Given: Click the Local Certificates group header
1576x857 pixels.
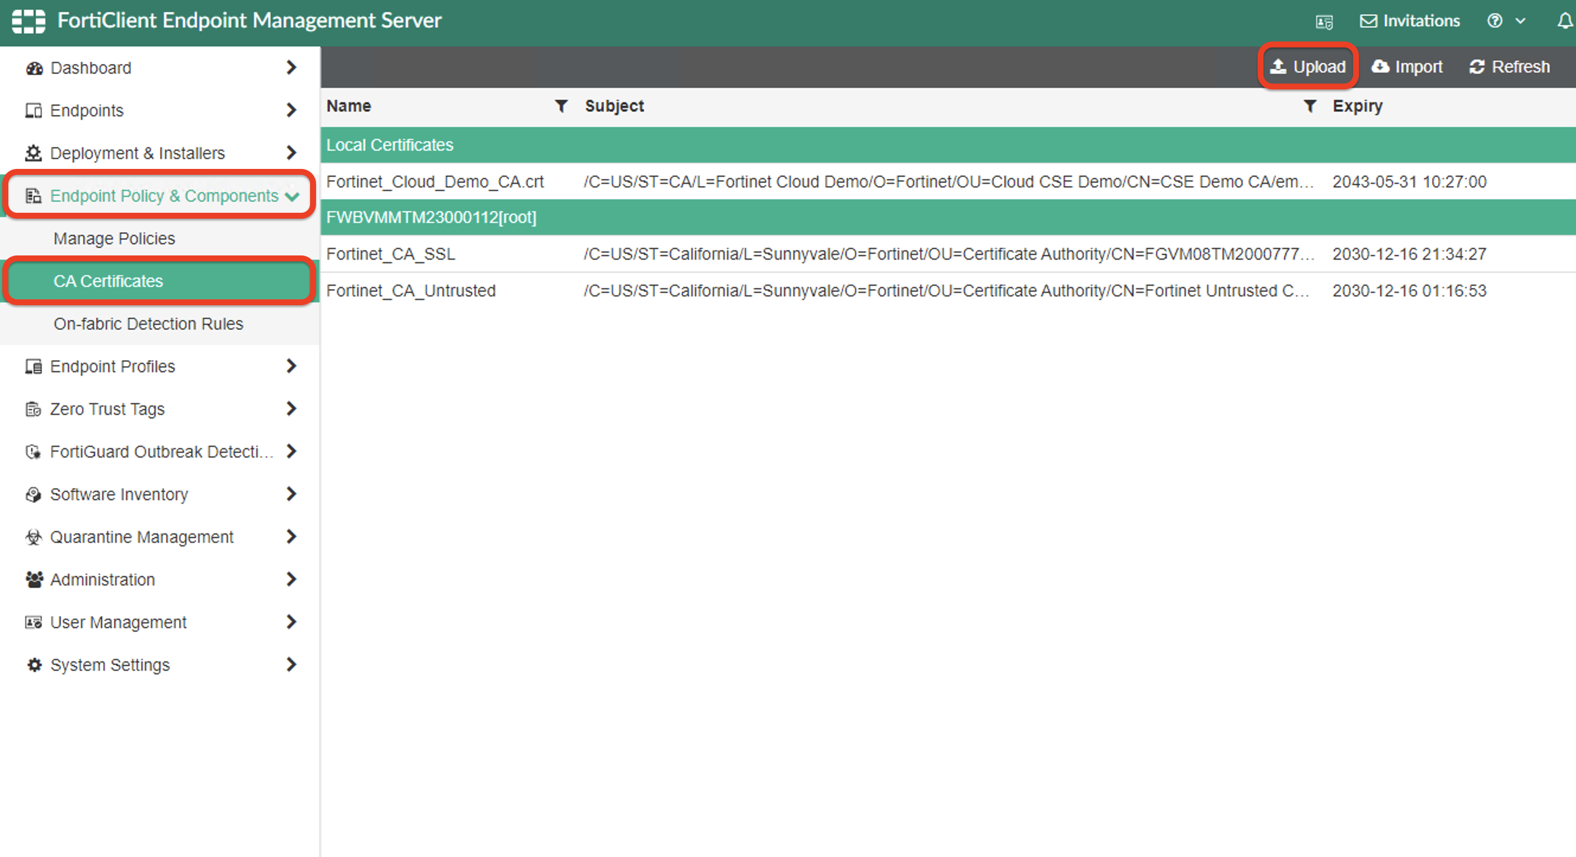Looking at the screenshot, I should [947, 145].
